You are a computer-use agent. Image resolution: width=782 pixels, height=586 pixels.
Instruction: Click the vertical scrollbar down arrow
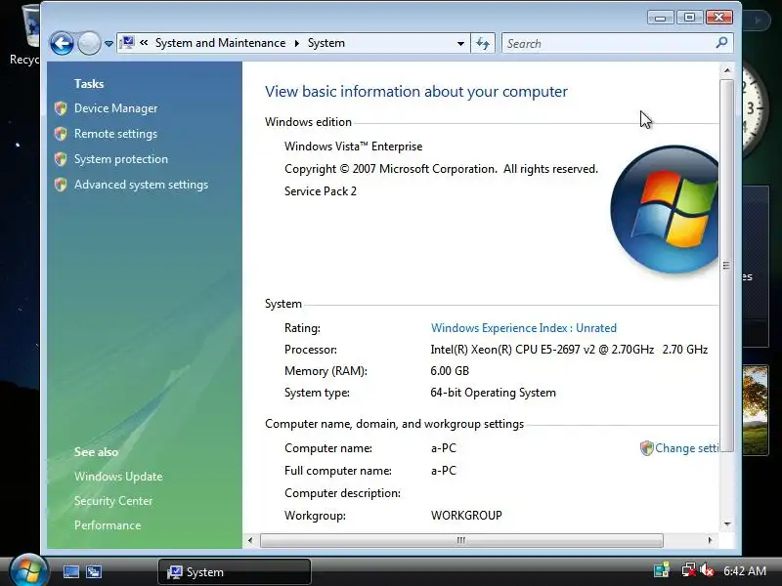pos(726,523)
